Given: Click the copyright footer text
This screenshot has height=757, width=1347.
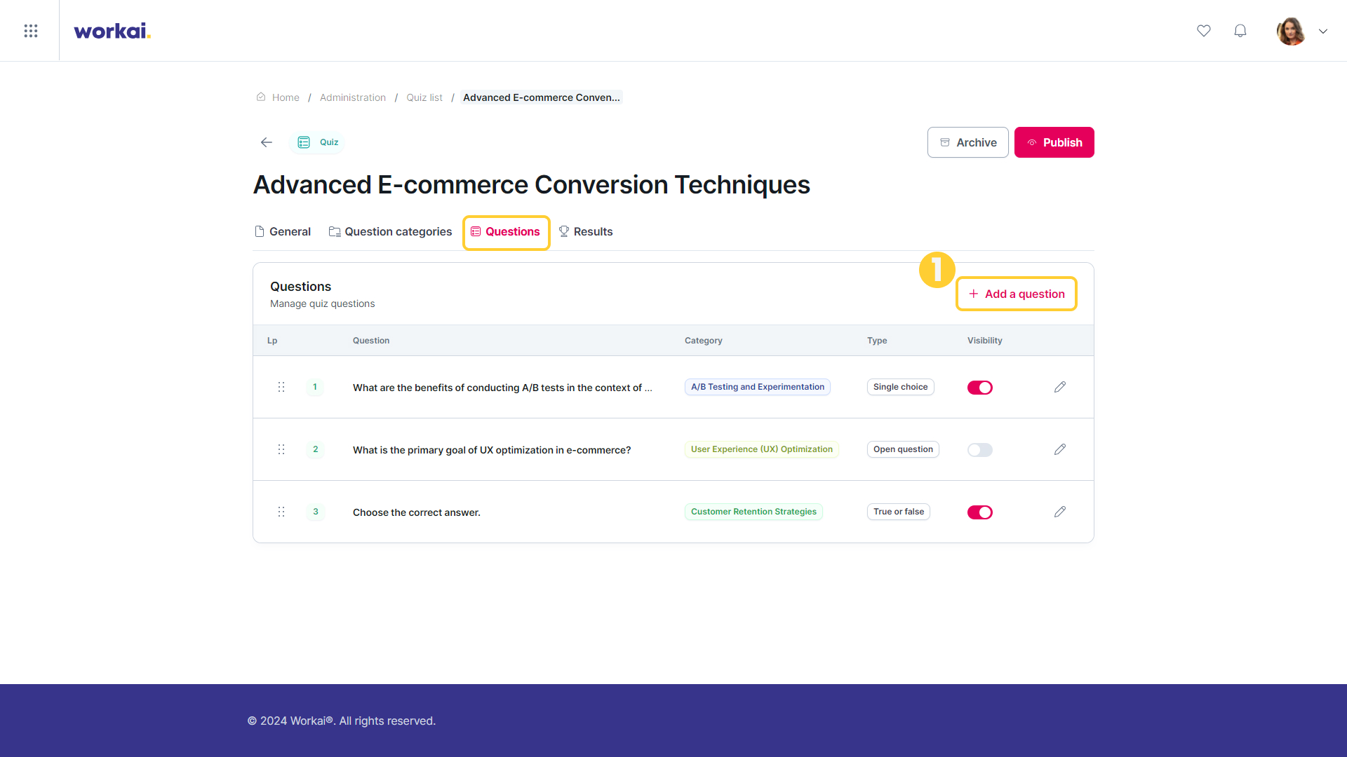Looking at the screenshot, I should 342,721.
